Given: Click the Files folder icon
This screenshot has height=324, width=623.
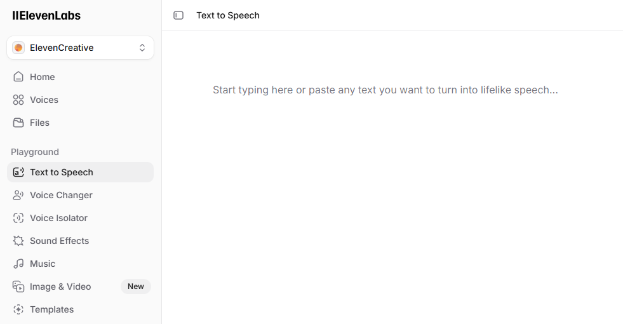Looking at the screenshot, I should pyautogui.click(x=18, y=123).
